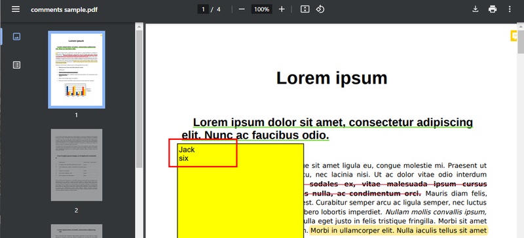Click the zoom out minus icon
Image resolution: width=524 pixels, height=238 pixels.
pos(242,9)
